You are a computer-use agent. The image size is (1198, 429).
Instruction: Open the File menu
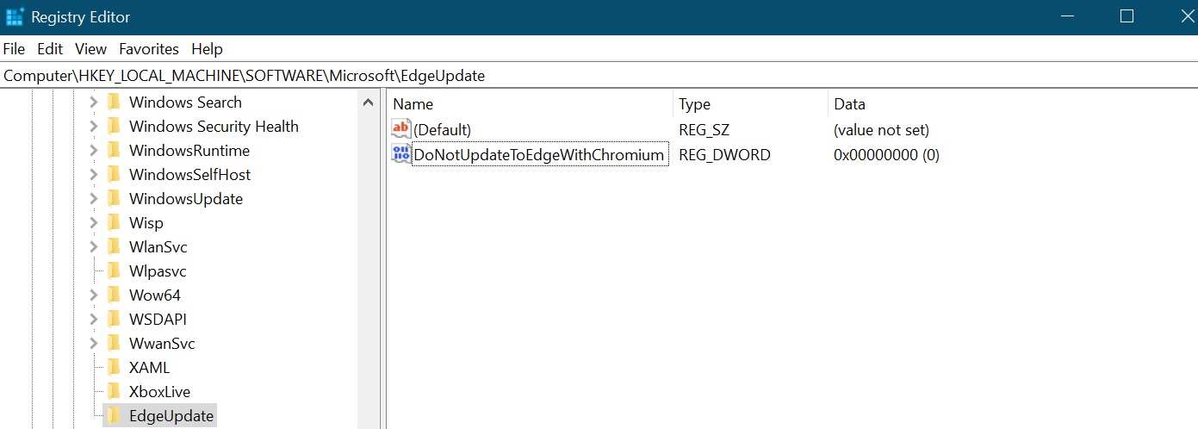(x=14, y=49)
